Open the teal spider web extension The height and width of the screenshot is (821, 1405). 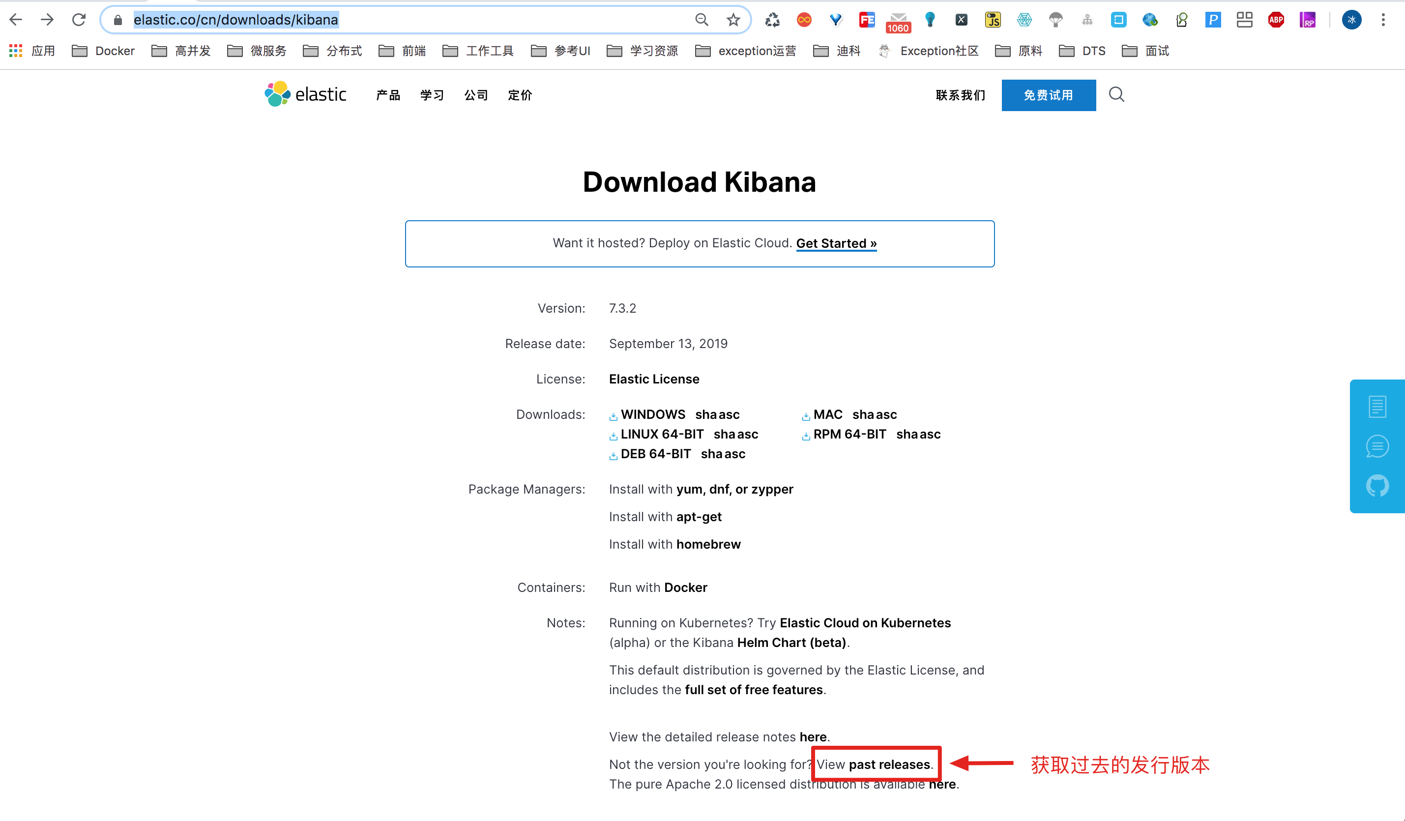[1024, 20]
